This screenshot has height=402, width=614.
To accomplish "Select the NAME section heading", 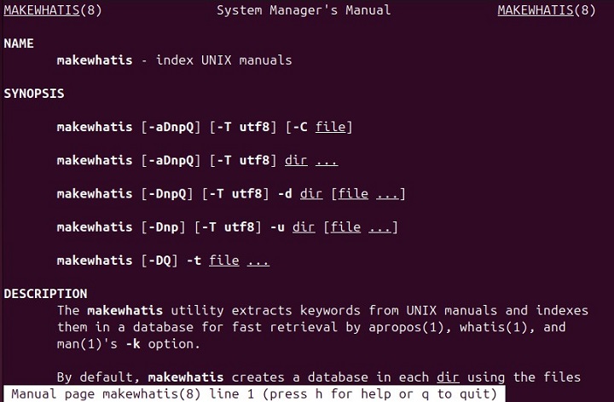I will 19,43.
